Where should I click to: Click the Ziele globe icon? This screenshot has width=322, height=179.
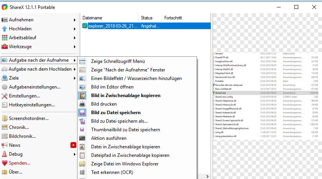click(5, 78)
